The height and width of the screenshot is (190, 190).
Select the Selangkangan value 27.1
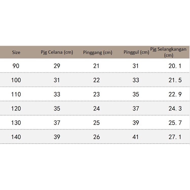(175, 137)
